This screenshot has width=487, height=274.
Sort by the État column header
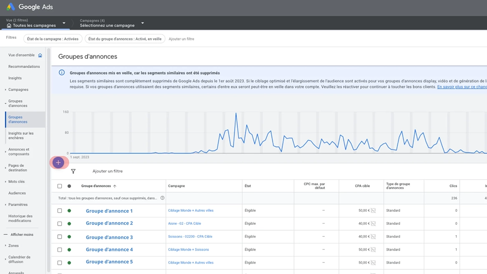(248, 186)
